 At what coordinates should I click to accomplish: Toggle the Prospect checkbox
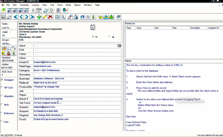2,80
